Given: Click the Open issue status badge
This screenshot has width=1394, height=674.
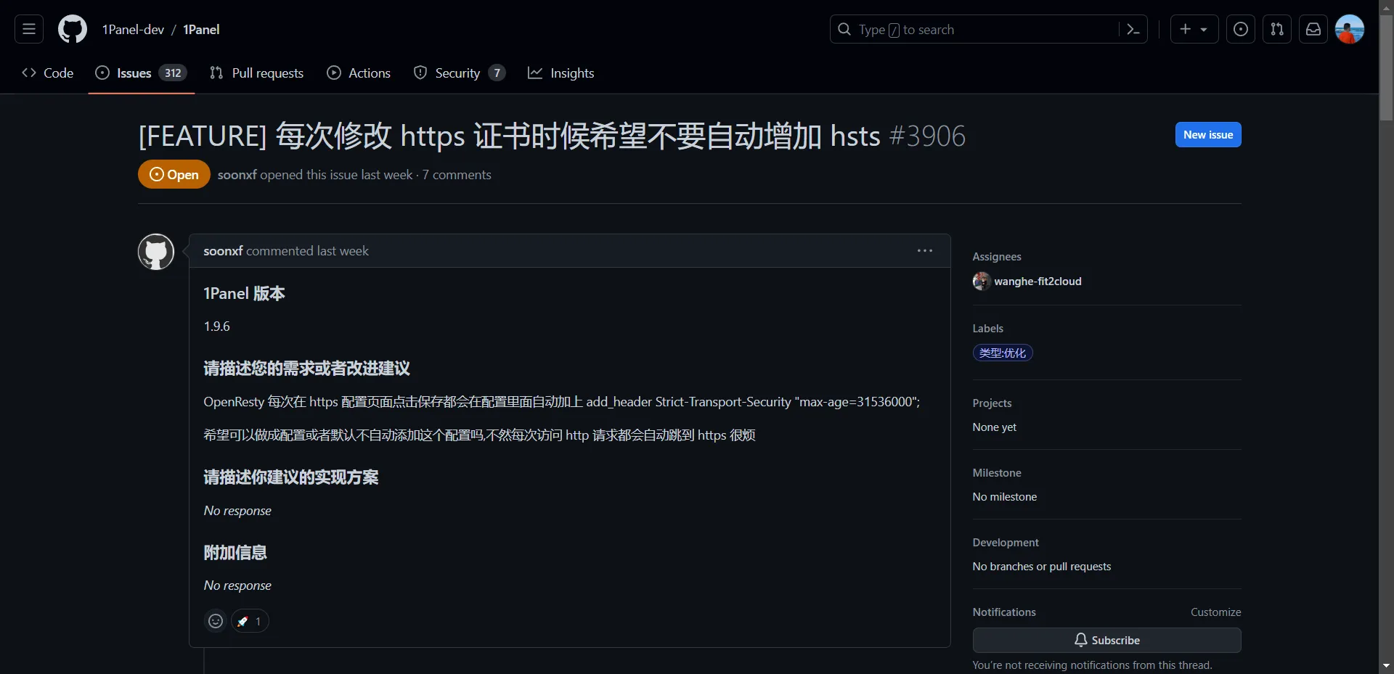Looking at the screenshot, I should click(174, 174).
